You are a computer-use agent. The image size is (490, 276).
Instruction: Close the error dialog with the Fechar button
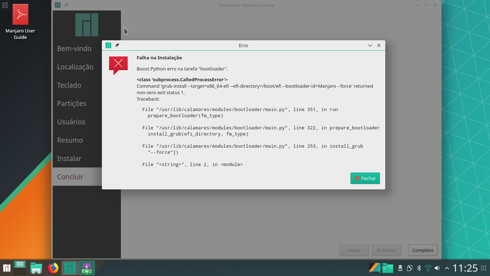tap(365, 178)
